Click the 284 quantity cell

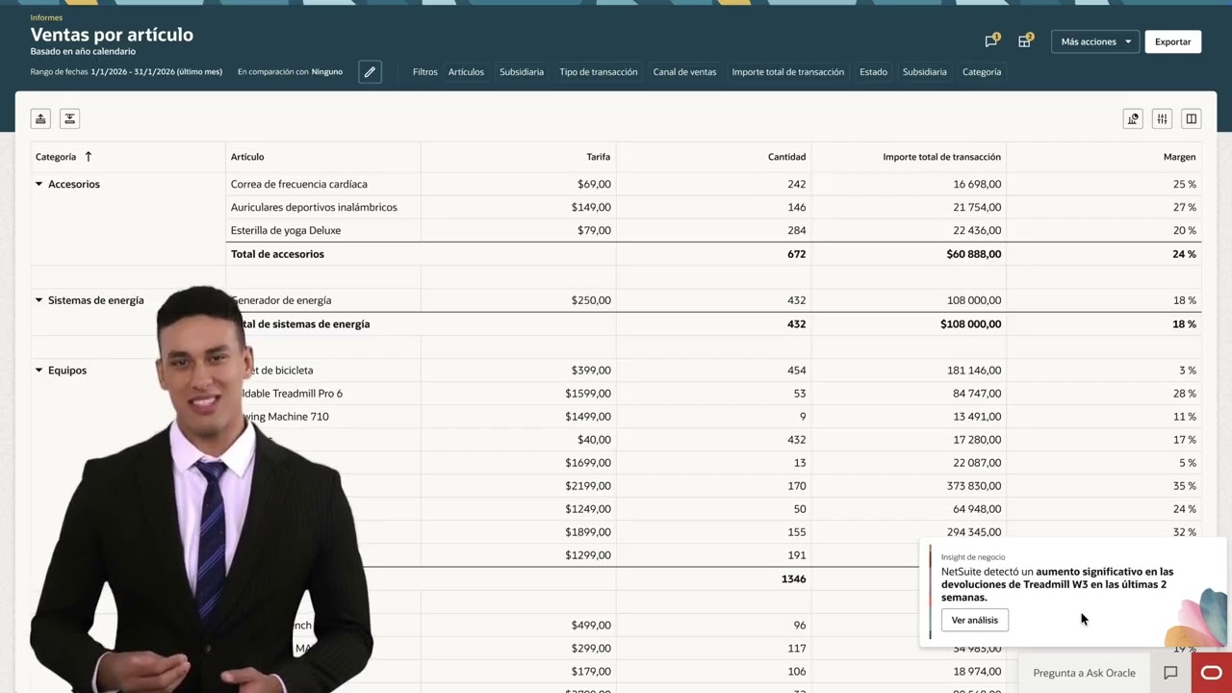(x=796, y=230)
